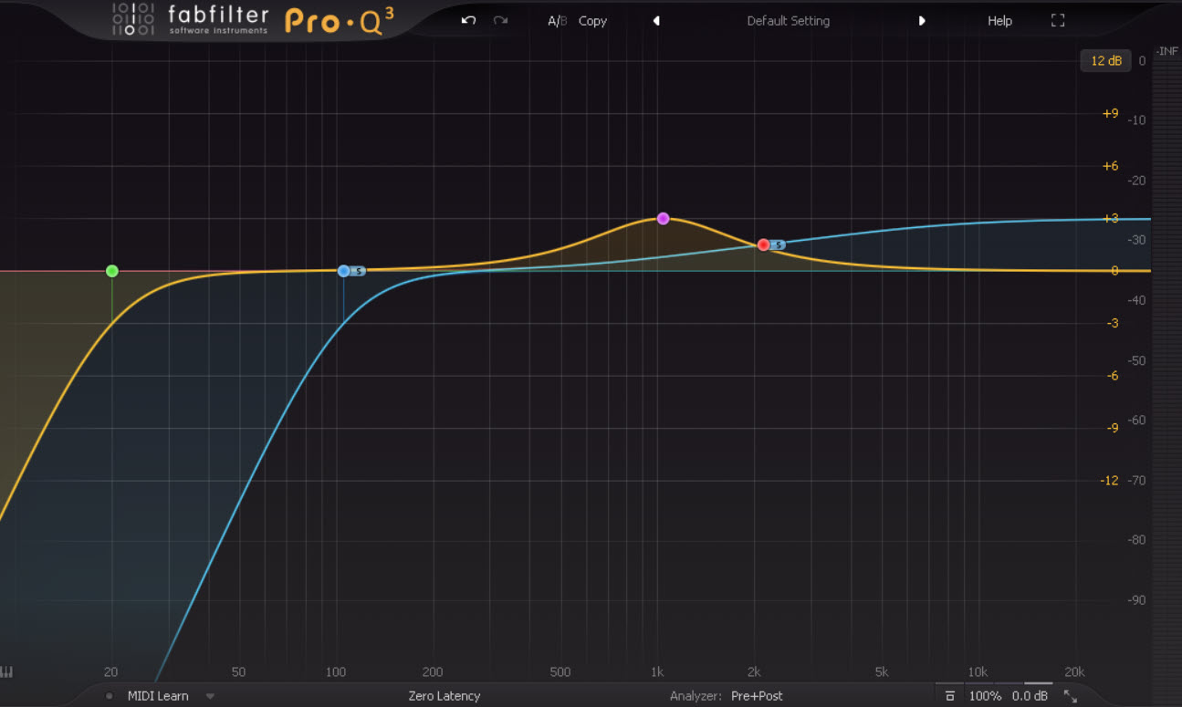Open the output options icon beside 100%
Viewport: 1182px width, 707px height.
coord(949,696)
